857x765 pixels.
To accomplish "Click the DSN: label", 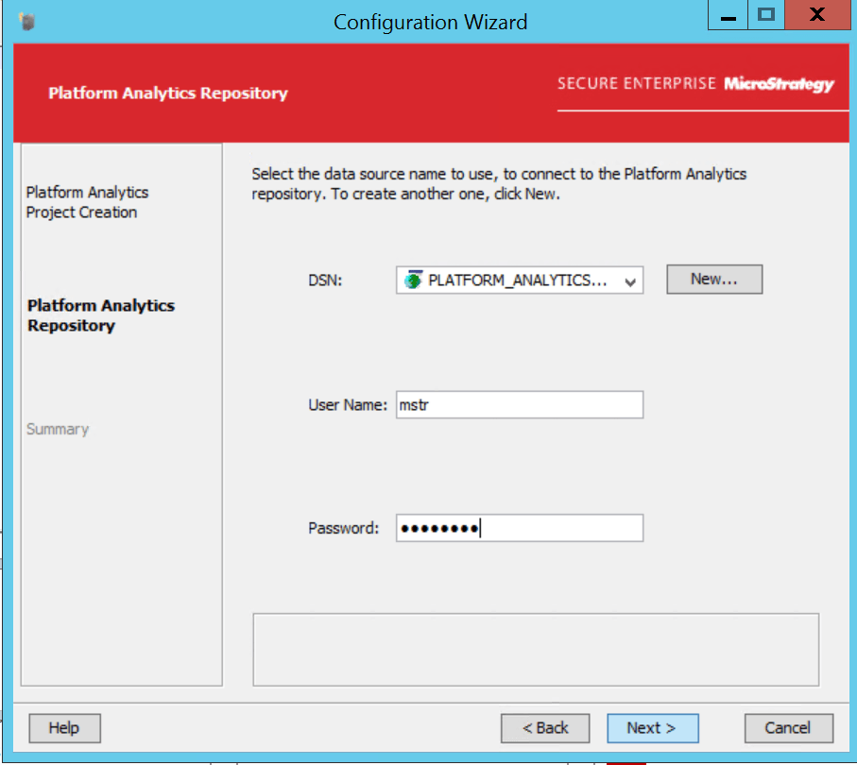I will (x=325, y=280).
